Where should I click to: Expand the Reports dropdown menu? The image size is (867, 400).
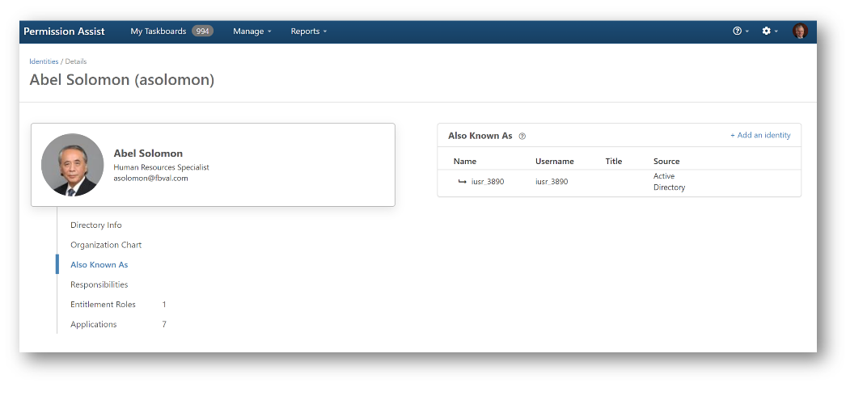(x=308, y=32)
